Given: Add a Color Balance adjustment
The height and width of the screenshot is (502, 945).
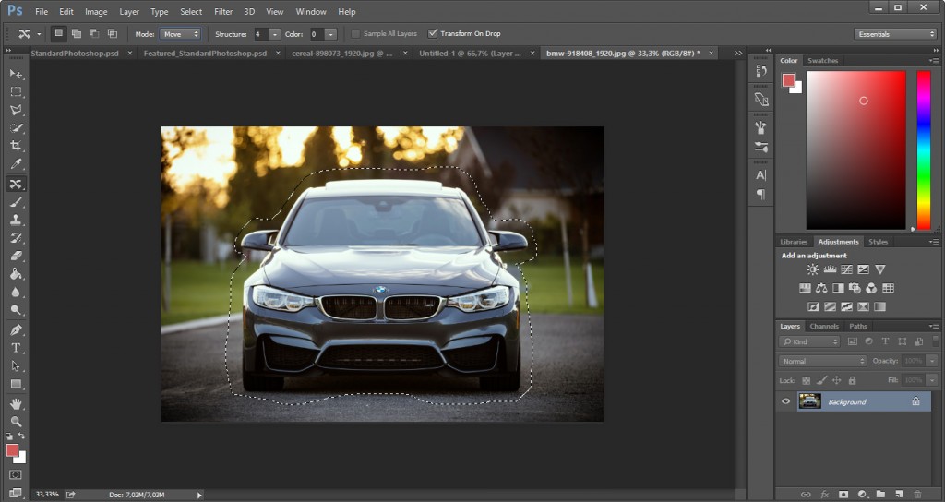Looking at the screenshot, I should click(x=821, y=288).
